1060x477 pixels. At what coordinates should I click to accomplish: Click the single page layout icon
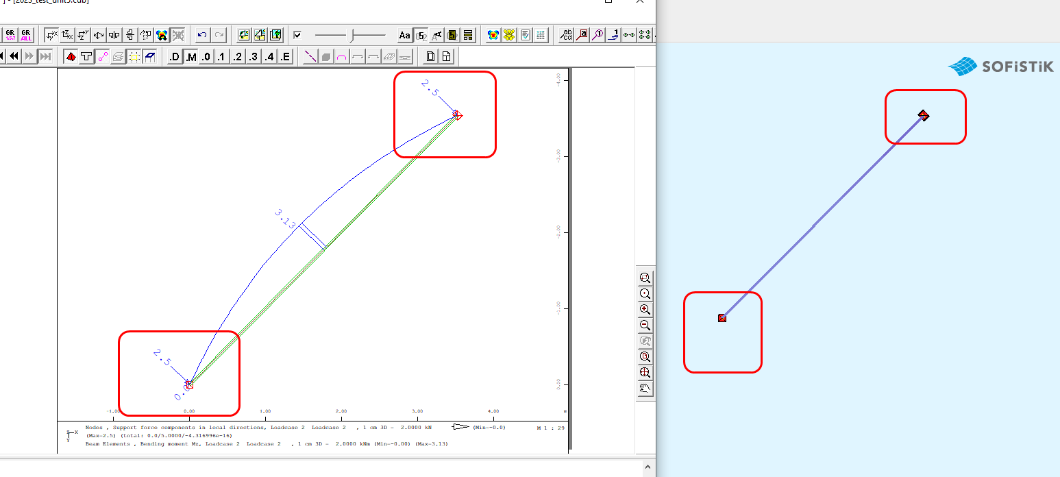[x=431, y=56]
